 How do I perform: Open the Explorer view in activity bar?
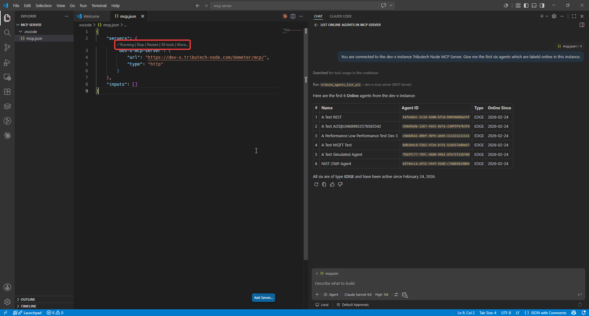pyautogui.click(x=7, y=18)
